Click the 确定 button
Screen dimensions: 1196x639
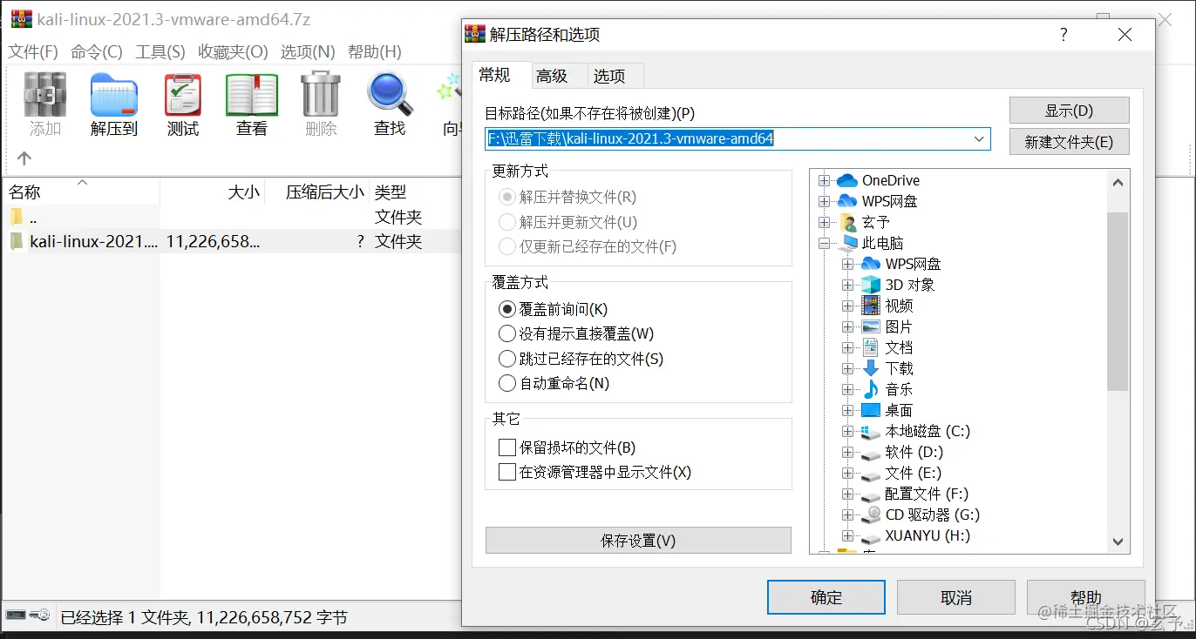(826, 597)
